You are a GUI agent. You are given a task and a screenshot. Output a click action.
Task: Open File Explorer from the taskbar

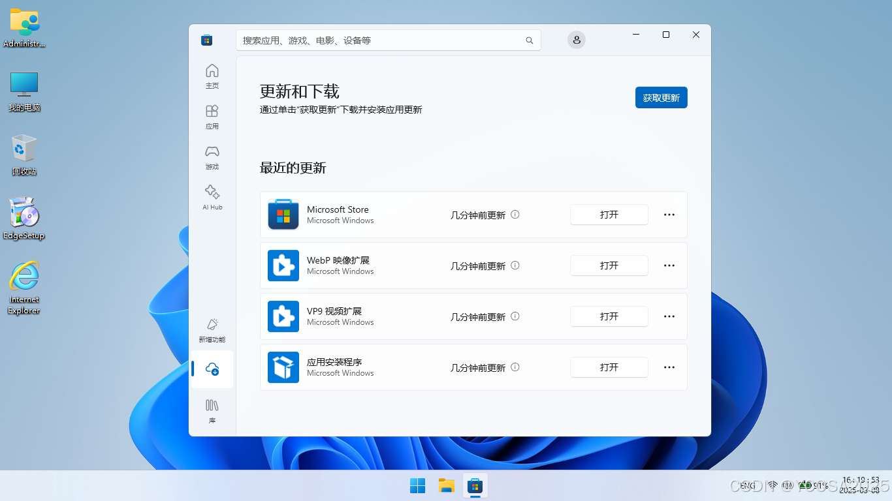[x=446, y=485]
